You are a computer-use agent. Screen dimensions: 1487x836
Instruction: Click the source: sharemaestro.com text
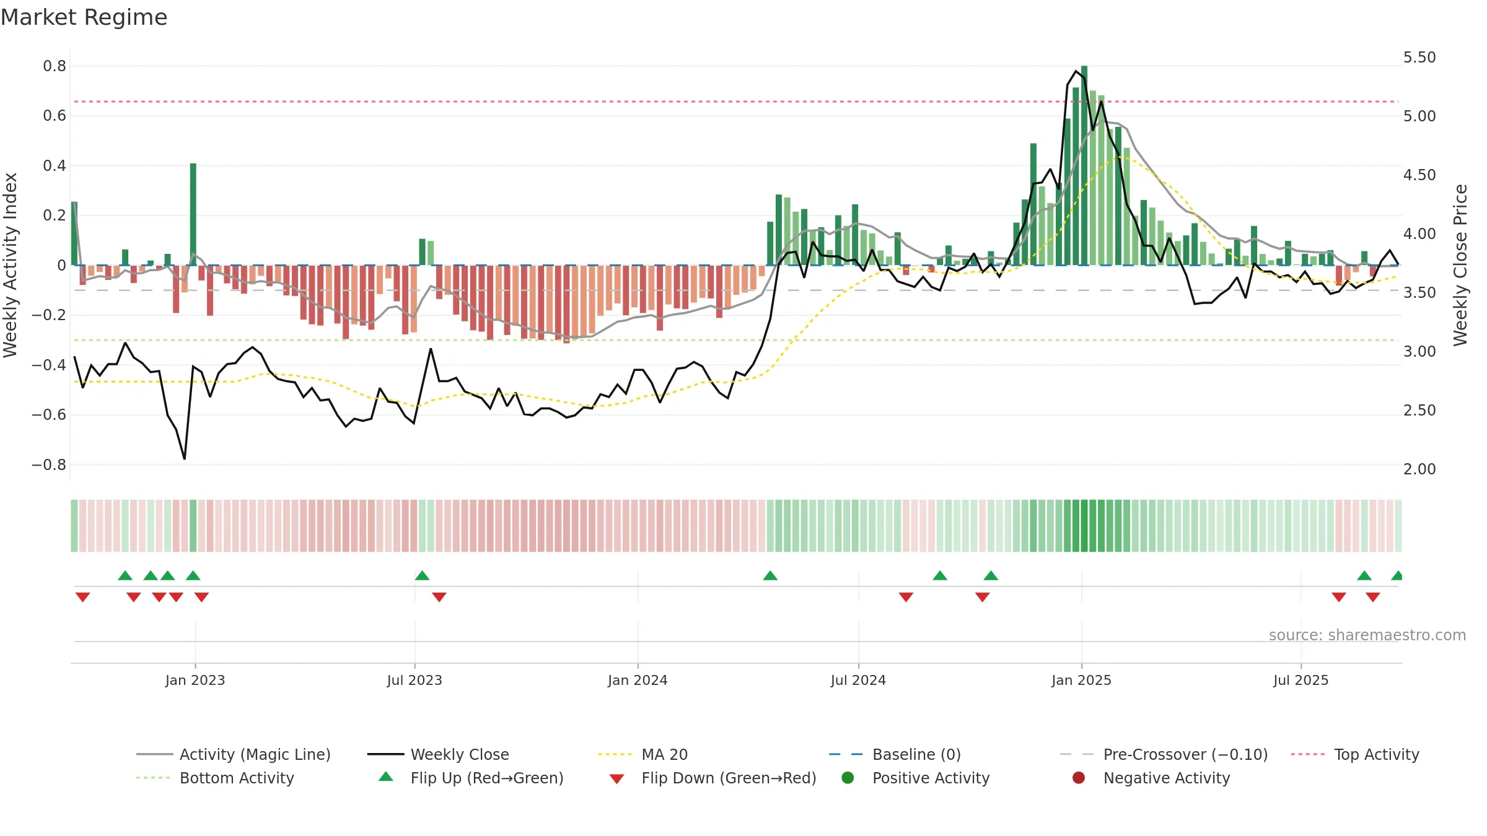tap(1367, 635)
